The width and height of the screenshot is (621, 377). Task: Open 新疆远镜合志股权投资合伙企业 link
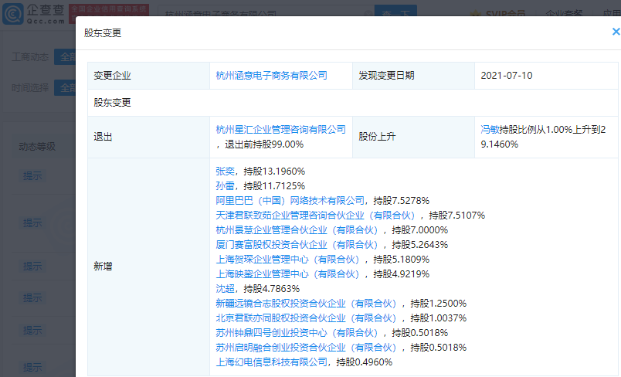(306, 303)
